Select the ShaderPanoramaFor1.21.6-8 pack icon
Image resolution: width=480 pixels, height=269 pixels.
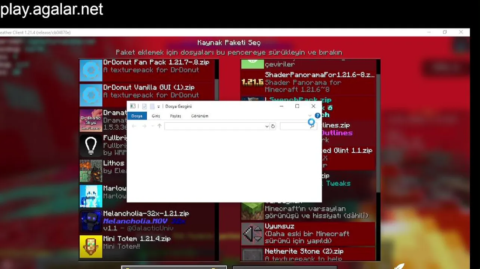point(252,83)
